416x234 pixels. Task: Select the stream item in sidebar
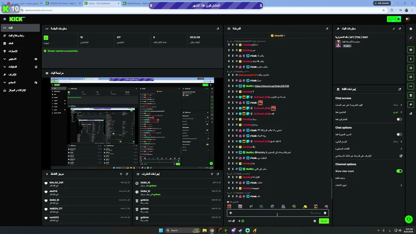tap(20, 28)
